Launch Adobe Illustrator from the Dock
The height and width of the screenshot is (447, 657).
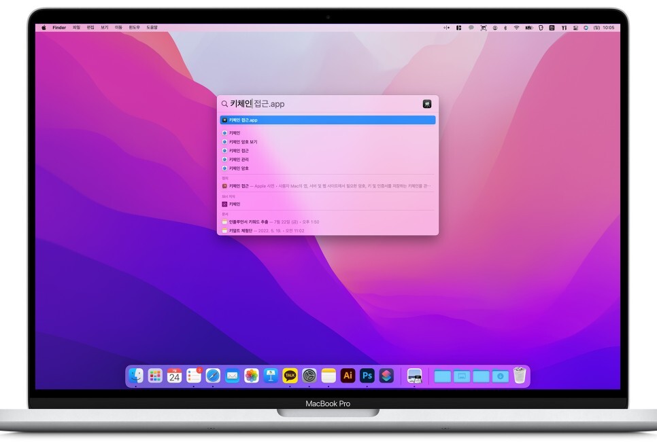tap(348, 376)
